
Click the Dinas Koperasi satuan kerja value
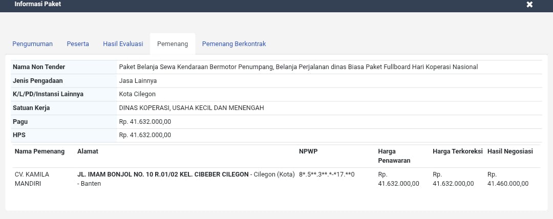pos(192,108)
